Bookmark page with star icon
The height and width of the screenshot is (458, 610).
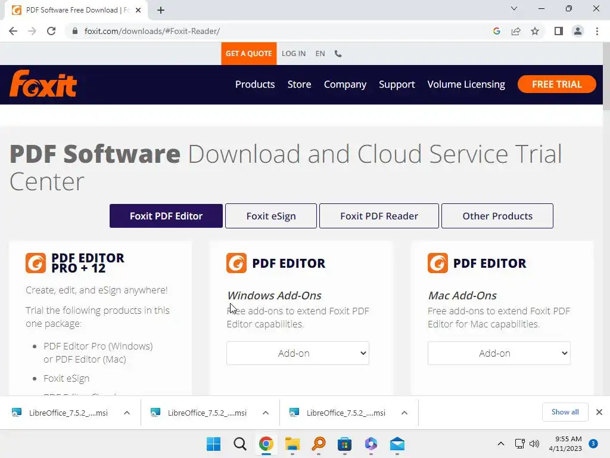tap(535, 31)
